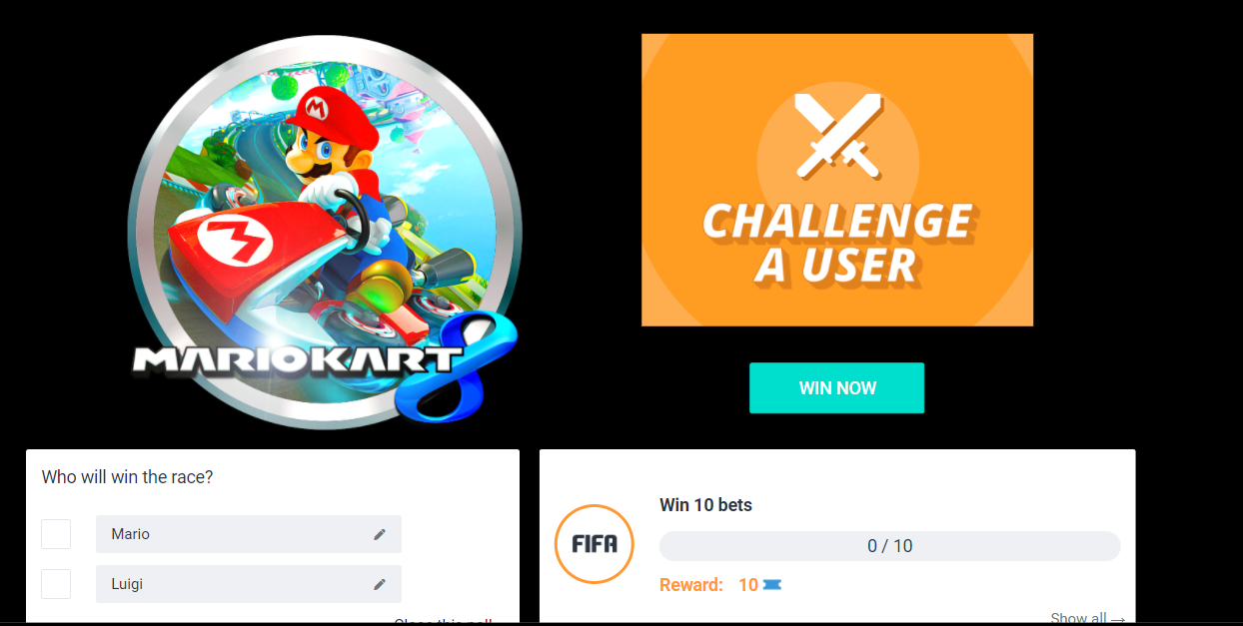The image size is (1243, 626).
Task: Click the pencil edit icon for Luigi
Action: click(380, 584)
